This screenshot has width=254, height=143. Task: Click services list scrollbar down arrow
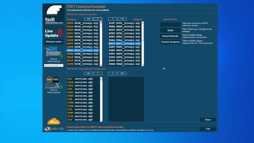coord(101,120)
